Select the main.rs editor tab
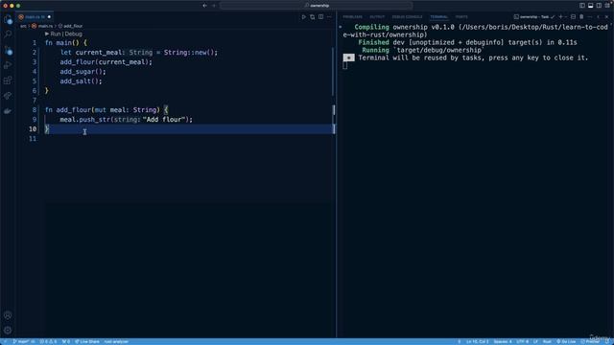 pos(35,17)
